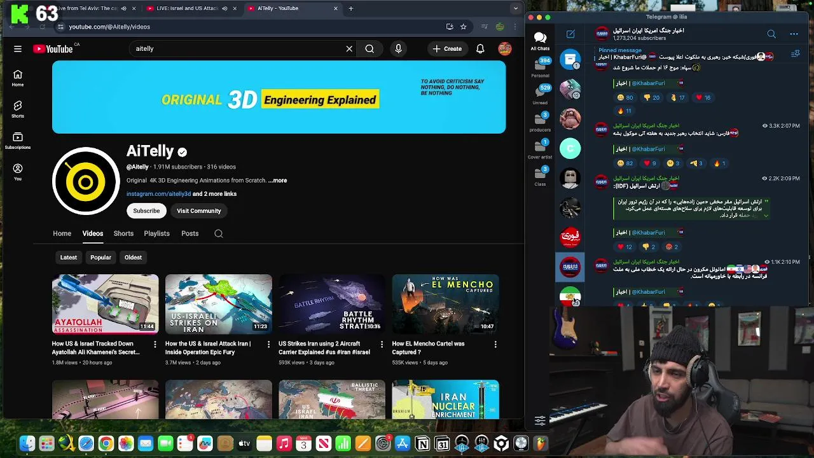The width and height of the screenshot is (814, 458).
Task: Open Home in the YouTube sidebar
Action: (18, 78)
